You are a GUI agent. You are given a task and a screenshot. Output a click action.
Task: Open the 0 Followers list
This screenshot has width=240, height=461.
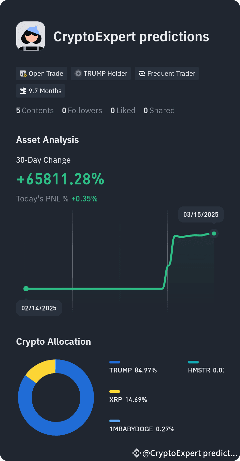tap(82, 111)
